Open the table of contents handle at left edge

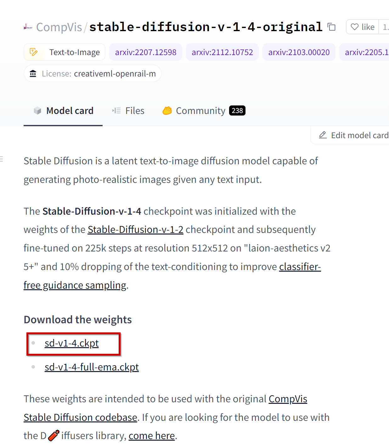2,159
